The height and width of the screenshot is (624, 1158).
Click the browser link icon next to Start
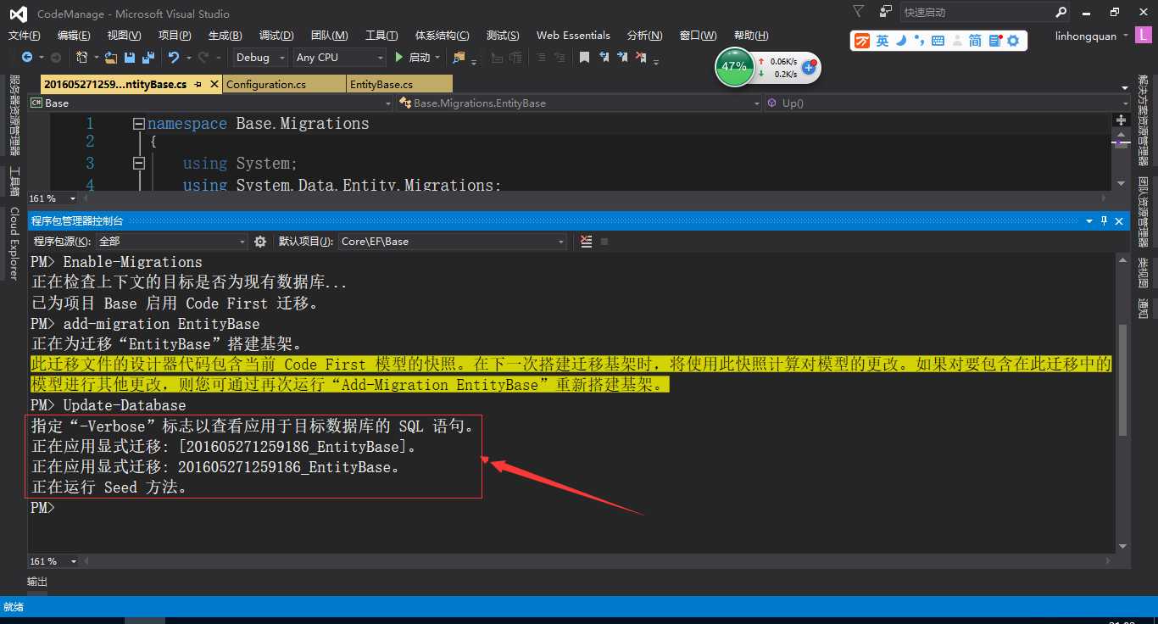[459, 58]
